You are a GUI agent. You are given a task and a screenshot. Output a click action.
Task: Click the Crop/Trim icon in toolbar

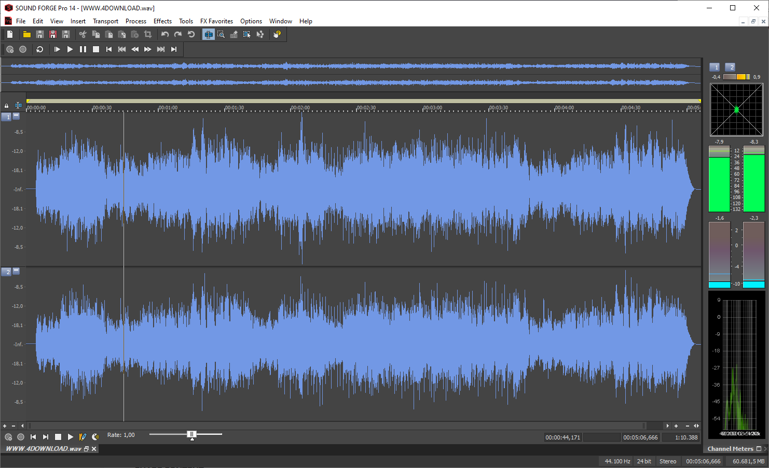coord(148,34)
